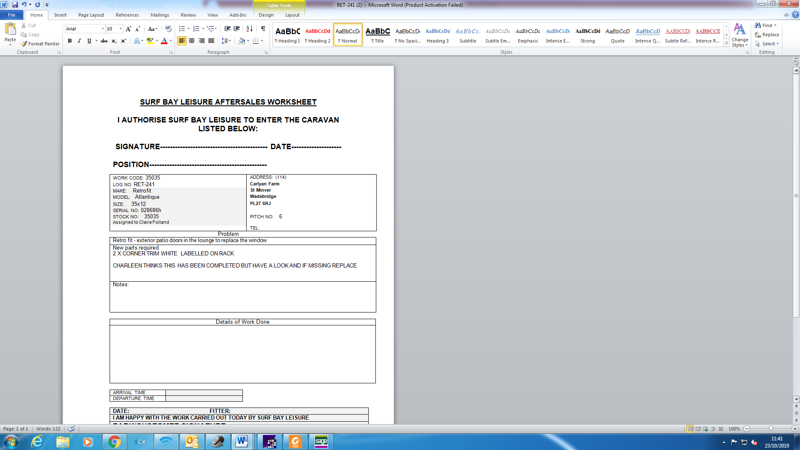Open the Table Tools Design tab
800x450 pixels.
coord(266,15)
